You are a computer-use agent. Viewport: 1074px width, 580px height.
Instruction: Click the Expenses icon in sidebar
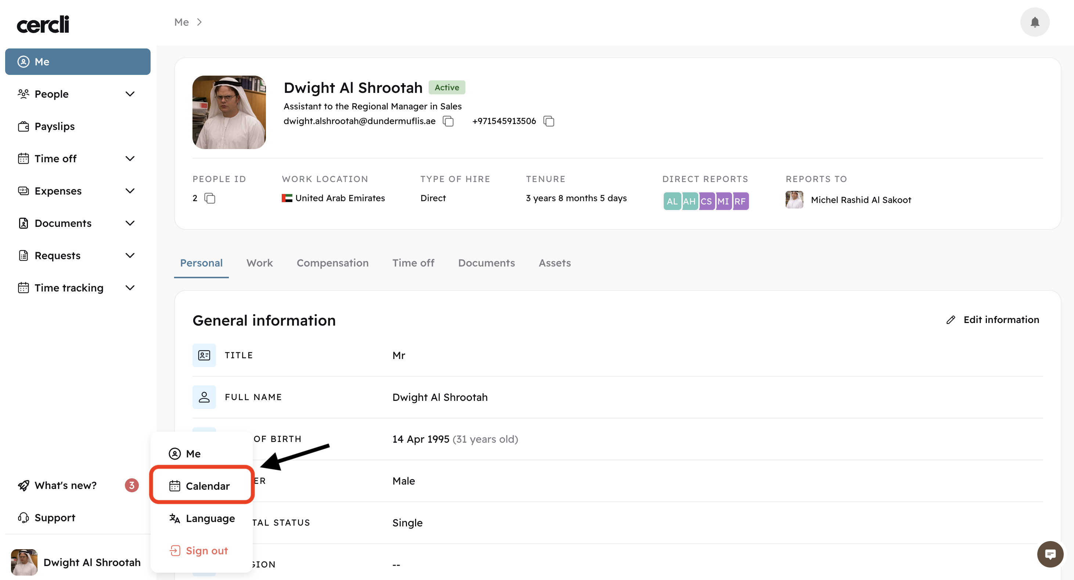click(24, 191)
